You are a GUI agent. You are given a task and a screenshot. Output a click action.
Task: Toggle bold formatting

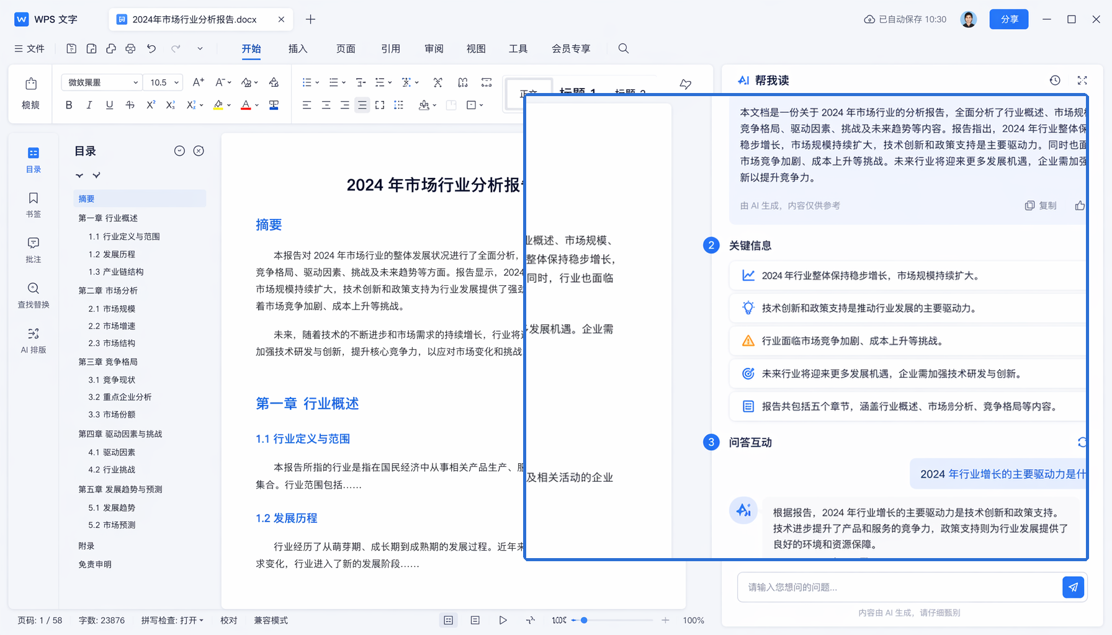coord(69,105)
